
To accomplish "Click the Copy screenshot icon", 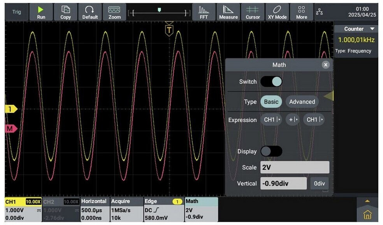I will tap(65, 12).
